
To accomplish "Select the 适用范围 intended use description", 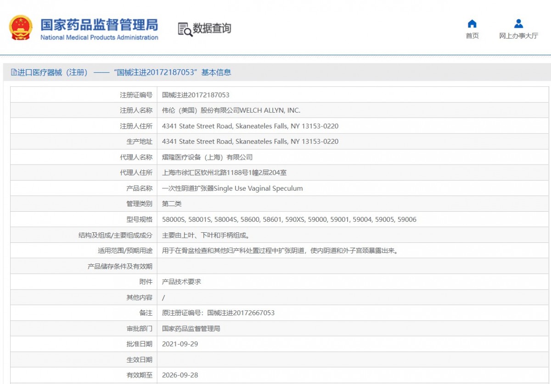I will (280, 251).
